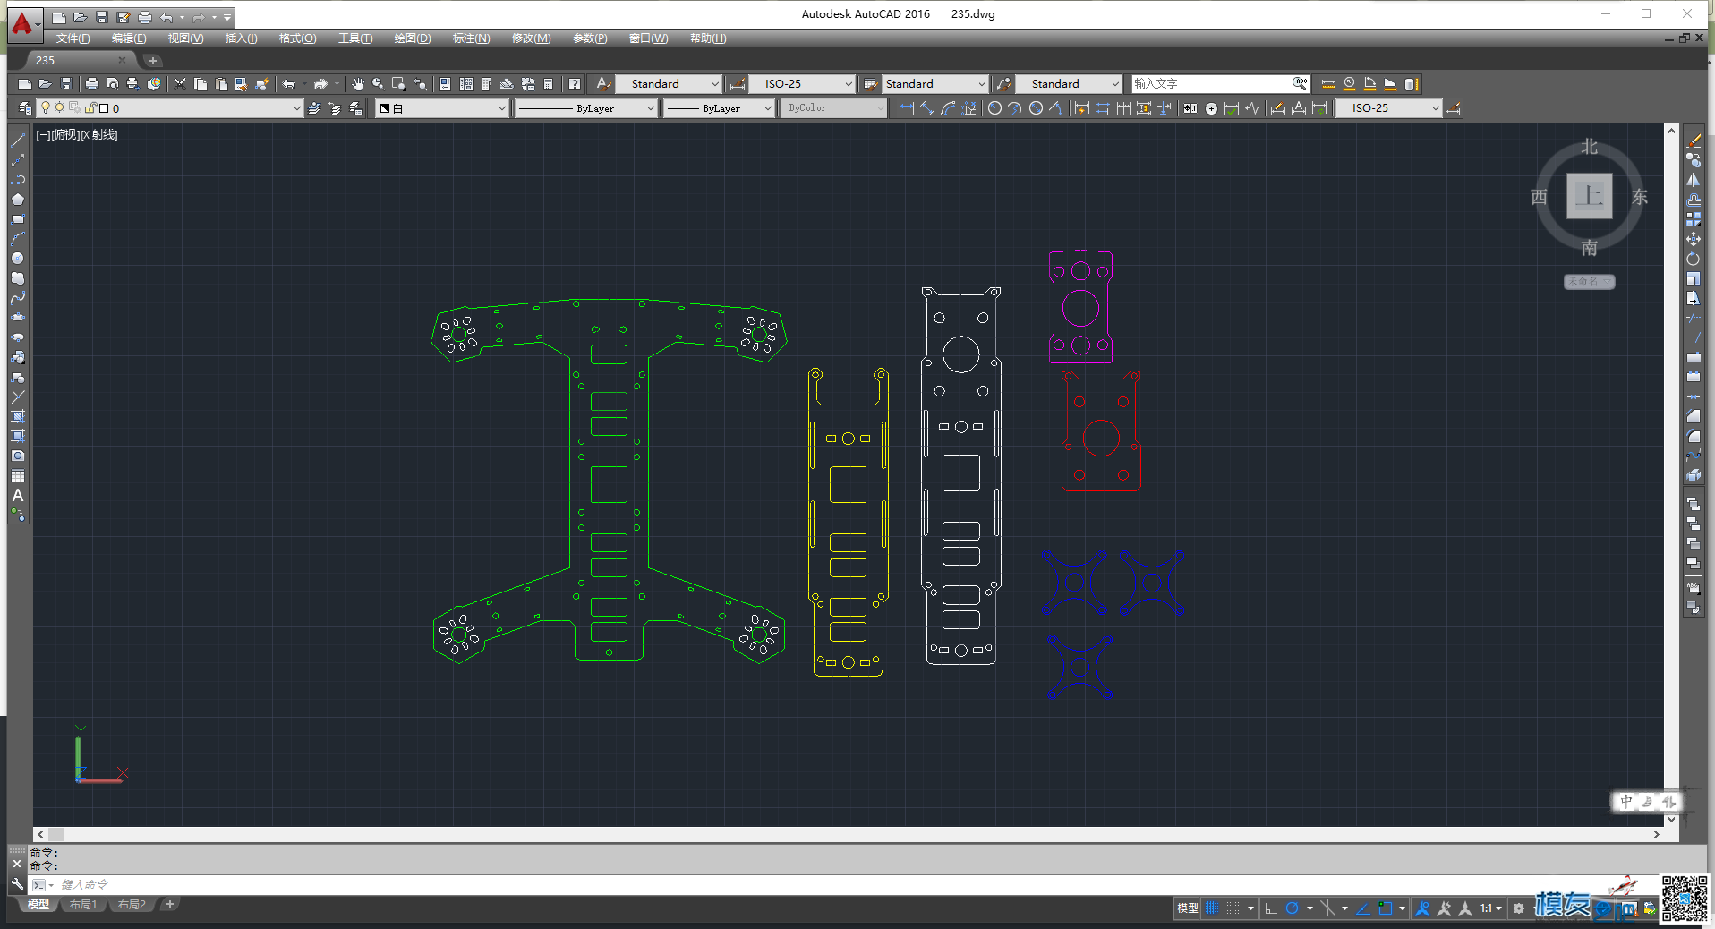Viewport: 1715px width, 929px height.
Task: Open the 标注(N) menu
Action: (x=471, y=38)
